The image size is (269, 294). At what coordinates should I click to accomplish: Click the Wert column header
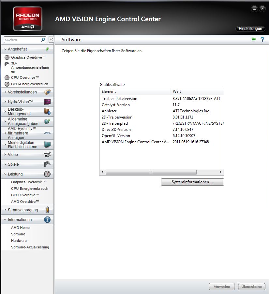coord(197,91)
